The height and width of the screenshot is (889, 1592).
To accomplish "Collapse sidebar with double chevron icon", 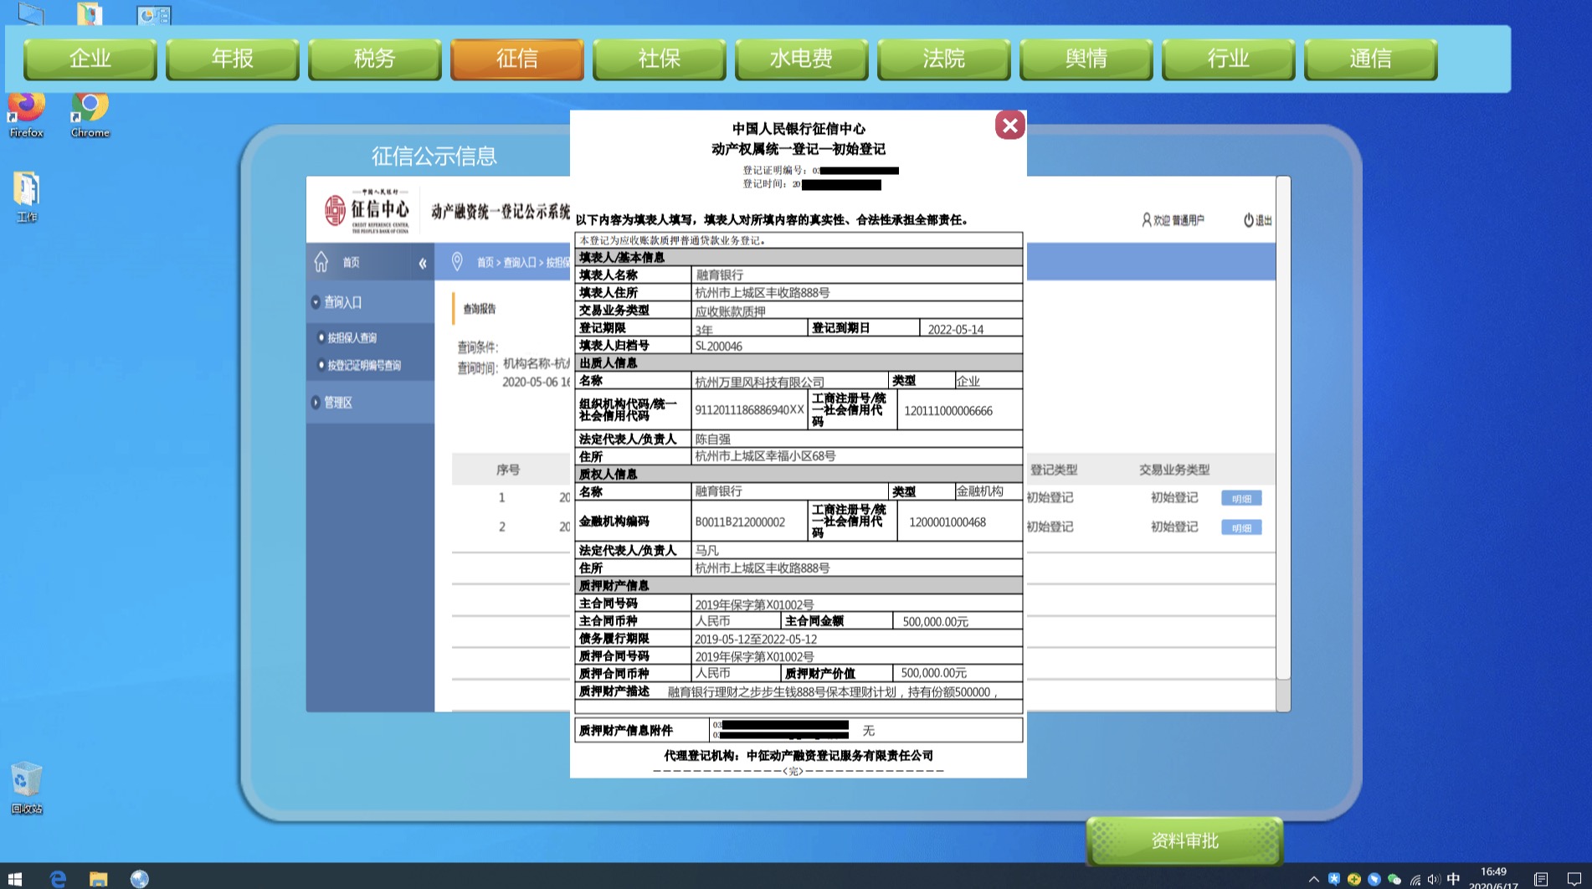I will point(423,264).
